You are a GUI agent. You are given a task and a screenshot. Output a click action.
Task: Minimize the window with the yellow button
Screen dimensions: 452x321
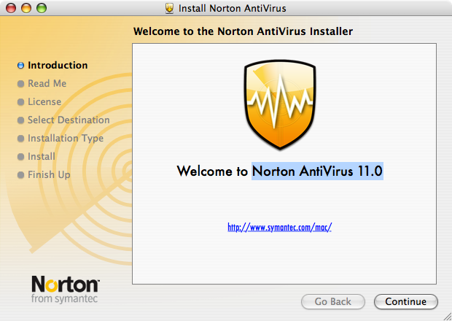(26, 8)
